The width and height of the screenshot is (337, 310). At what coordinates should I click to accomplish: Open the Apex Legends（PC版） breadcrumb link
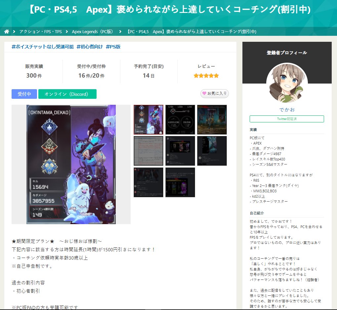92,32
